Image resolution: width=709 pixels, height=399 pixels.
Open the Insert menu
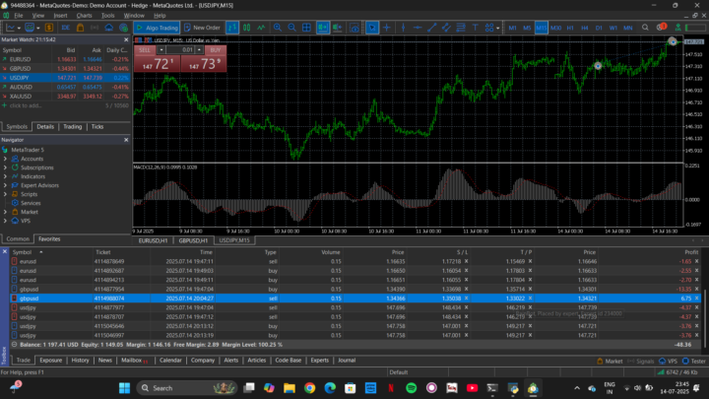[x=60, y=16]
